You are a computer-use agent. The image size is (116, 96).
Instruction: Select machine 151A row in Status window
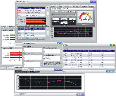[x=89, y=63]
